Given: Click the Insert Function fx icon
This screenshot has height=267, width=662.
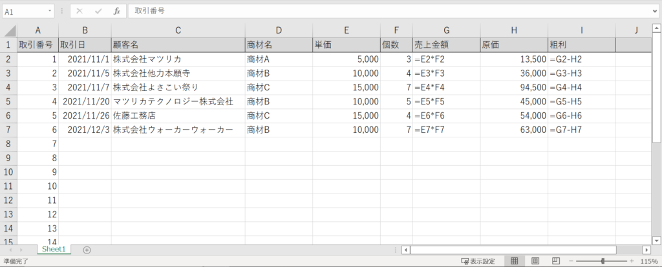Looking at the screenshot, I should (x=117, y=12).
